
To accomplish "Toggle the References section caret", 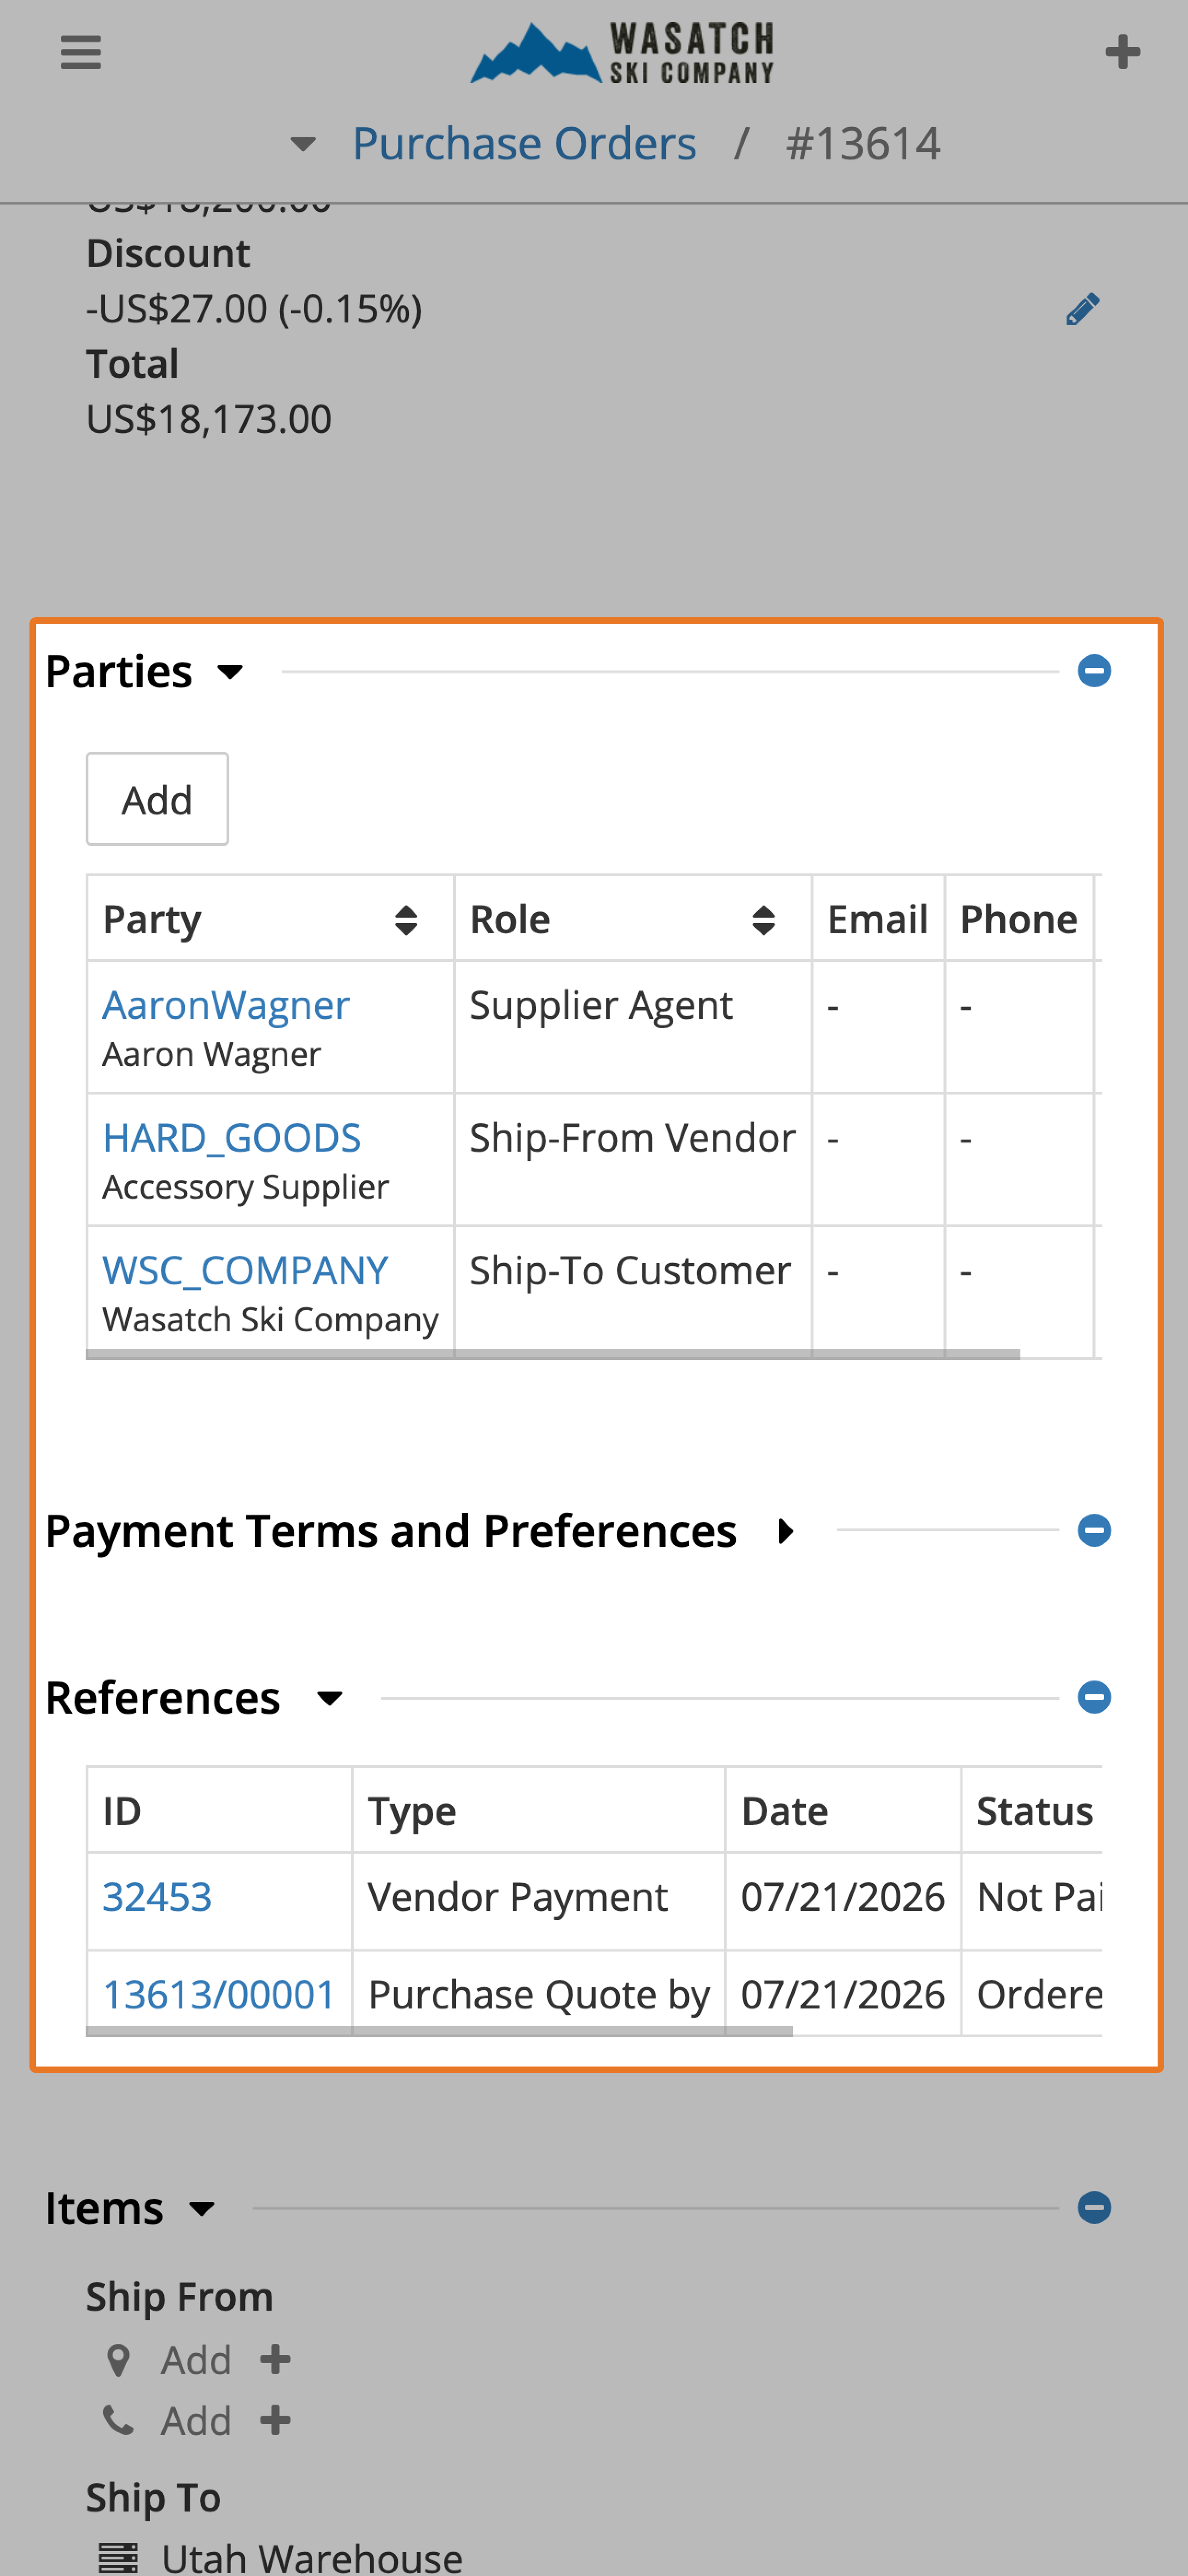I will click(329, 1698).
